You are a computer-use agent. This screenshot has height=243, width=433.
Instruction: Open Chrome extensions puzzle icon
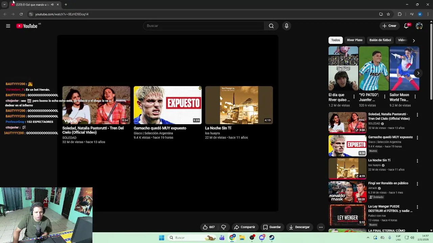click(x=400, y=14)
